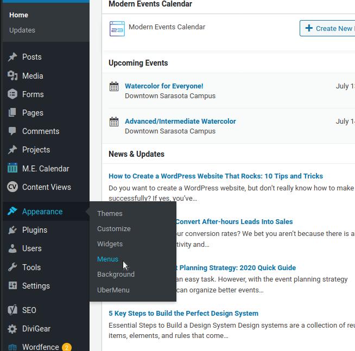355x351 pixels.
Task: Open Background in the Appearance submenu
Action: coord(116,275)
